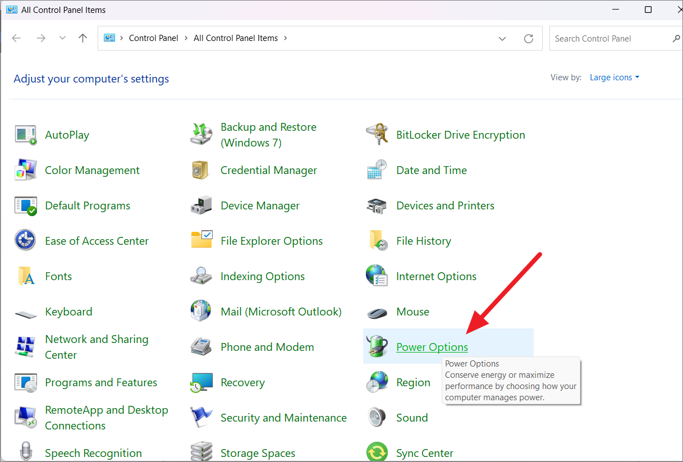The width and height of the screenshot is (683, 462).
Task: Open the Backup and Restore icon
Action: (201, 135)
